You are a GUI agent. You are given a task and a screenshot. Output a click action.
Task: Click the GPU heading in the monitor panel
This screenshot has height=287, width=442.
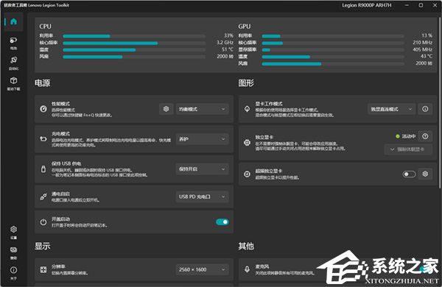(245, 26)
